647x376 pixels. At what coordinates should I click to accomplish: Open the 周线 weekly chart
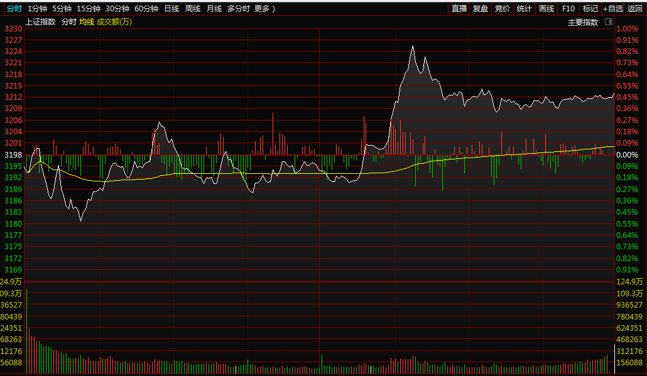point(193,9)
